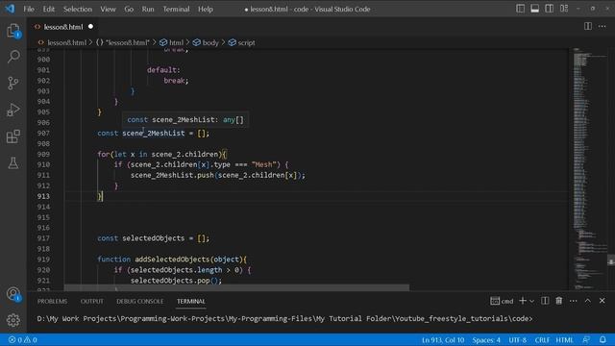The image size is (615, 346).
Task: Open the Run menu
Action: tap(148, 9)
